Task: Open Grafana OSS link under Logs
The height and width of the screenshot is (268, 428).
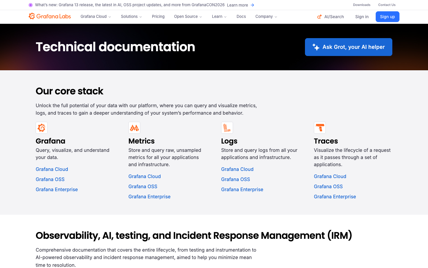Action: point(235,179)
